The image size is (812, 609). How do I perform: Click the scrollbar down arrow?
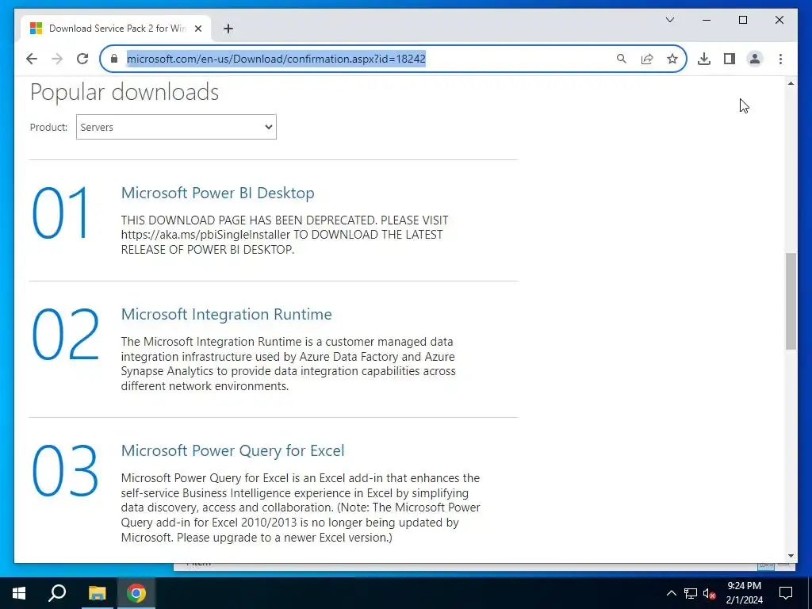click(x=791, y=556)
